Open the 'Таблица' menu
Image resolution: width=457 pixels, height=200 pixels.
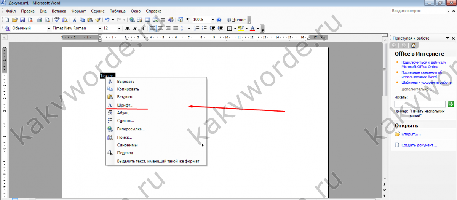pos(117,11)
